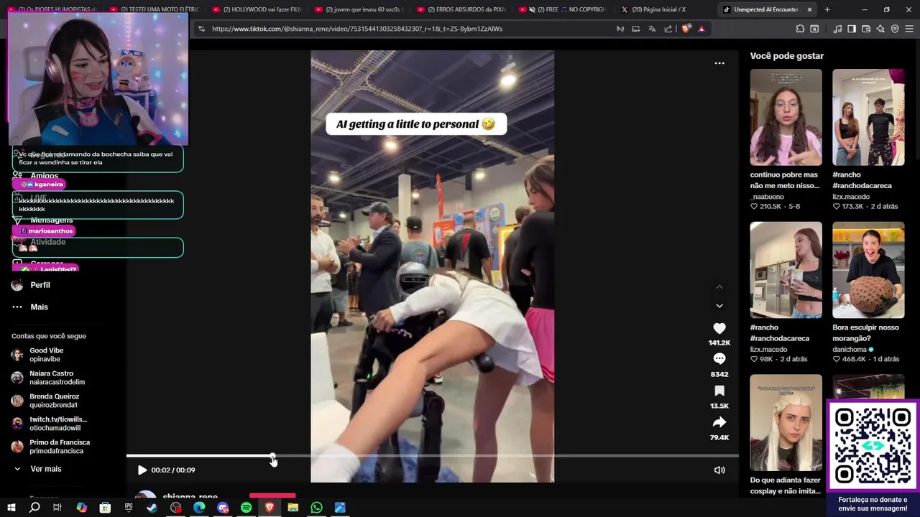Click the donation QR code overlay

873,445
